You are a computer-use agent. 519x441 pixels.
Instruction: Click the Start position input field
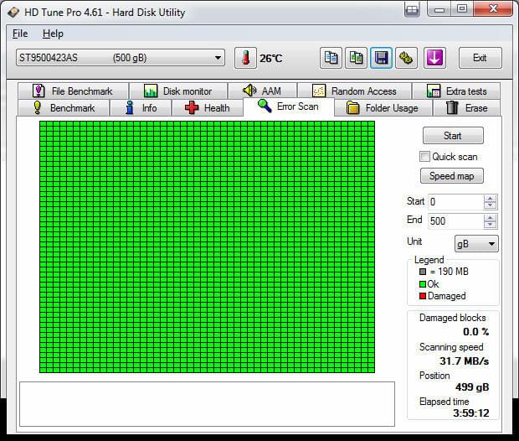point(455,201)
